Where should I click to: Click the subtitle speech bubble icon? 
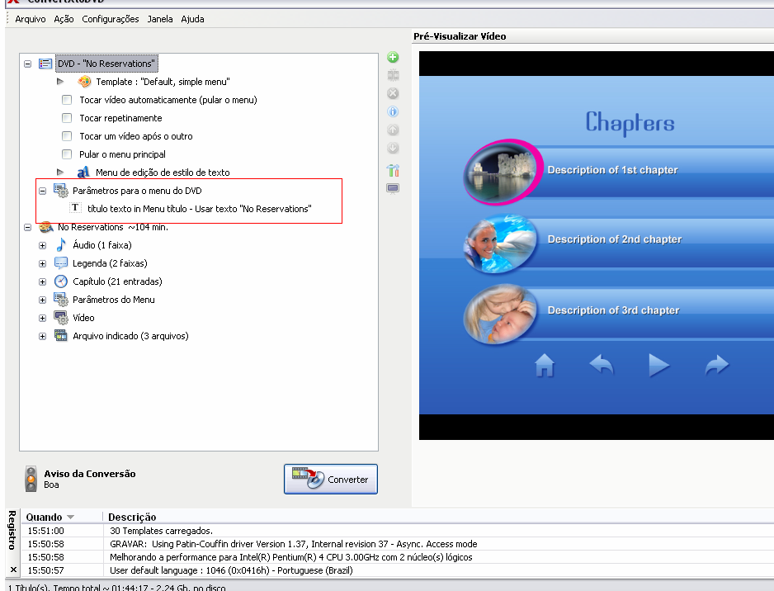tap(61, 263)
